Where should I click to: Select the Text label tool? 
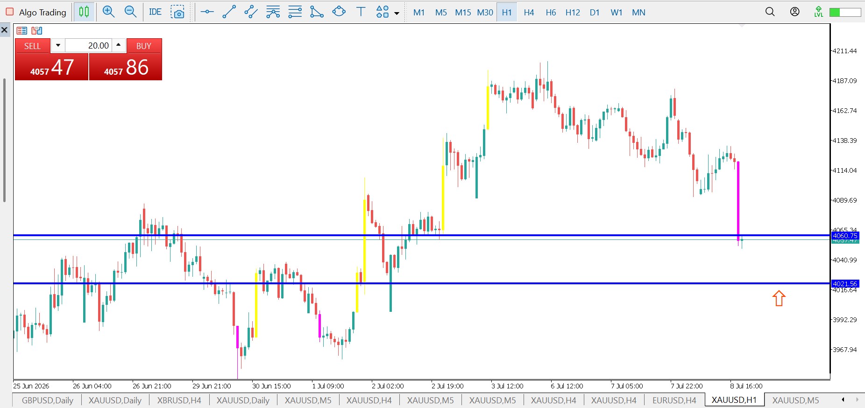(x=361, y=12)
